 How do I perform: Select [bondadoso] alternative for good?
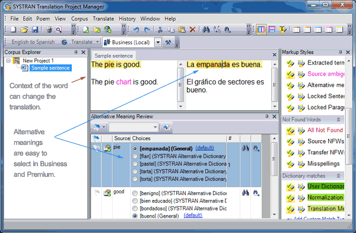coord(135,208)
